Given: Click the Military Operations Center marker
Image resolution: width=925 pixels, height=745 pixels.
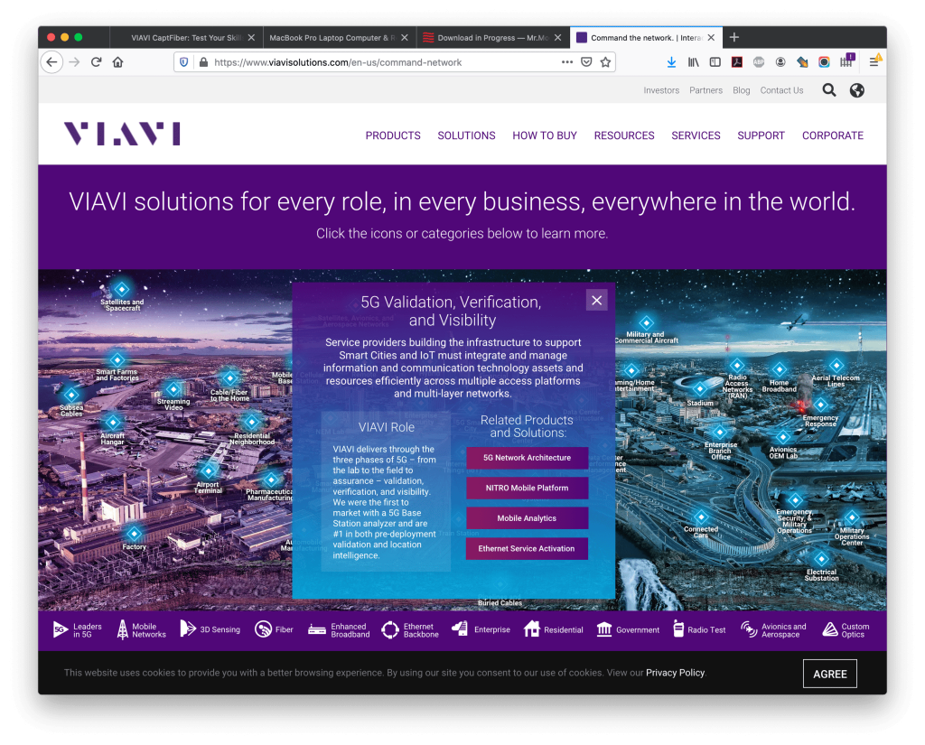Looking at the screenshot, I should click(x=852, y=517).
